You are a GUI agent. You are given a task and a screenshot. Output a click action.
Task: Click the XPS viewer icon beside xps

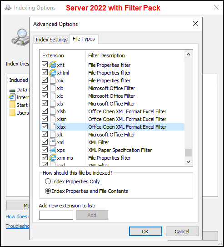[x=53, y=150]
